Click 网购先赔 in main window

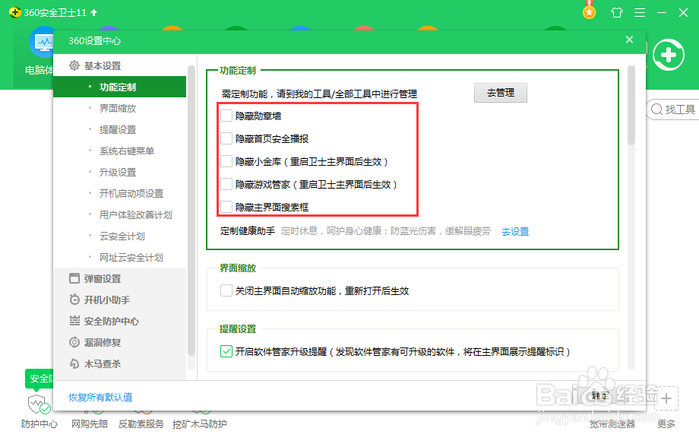click(x=89, y=424)
